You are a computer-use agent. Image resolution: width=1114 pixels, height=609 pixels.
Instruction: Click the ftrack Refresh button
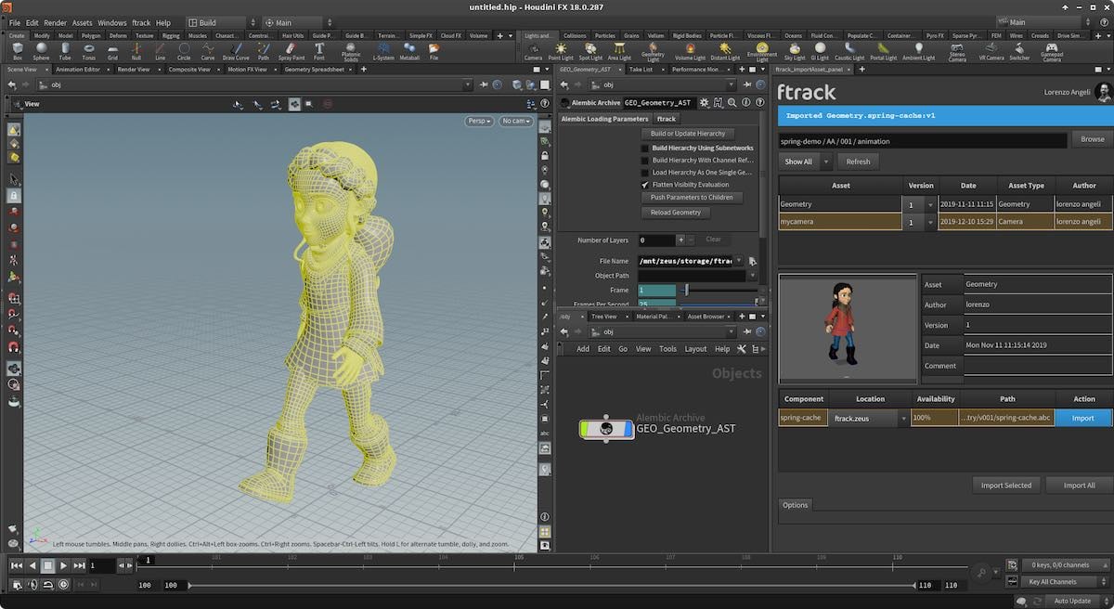(x=858, y=162)
